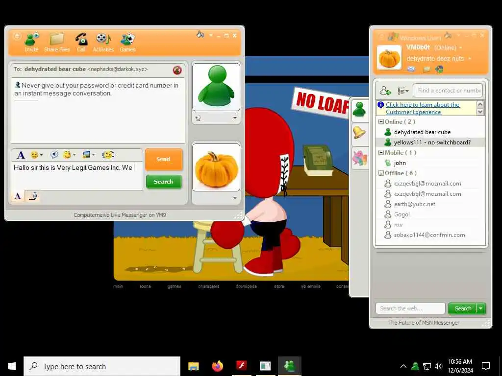
Task: Click the webcam icon under contact avatar
Action: tap(198, 118)
